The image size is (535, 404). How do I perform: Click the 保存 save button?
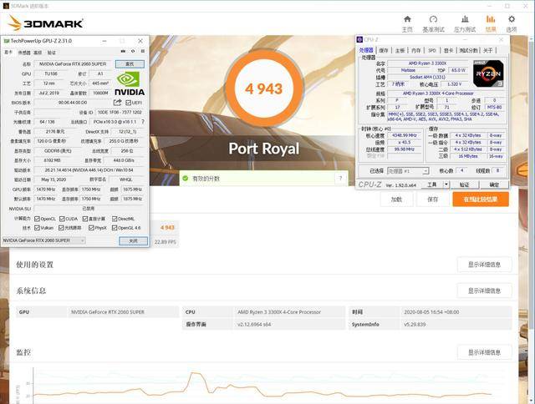(432, 199)
